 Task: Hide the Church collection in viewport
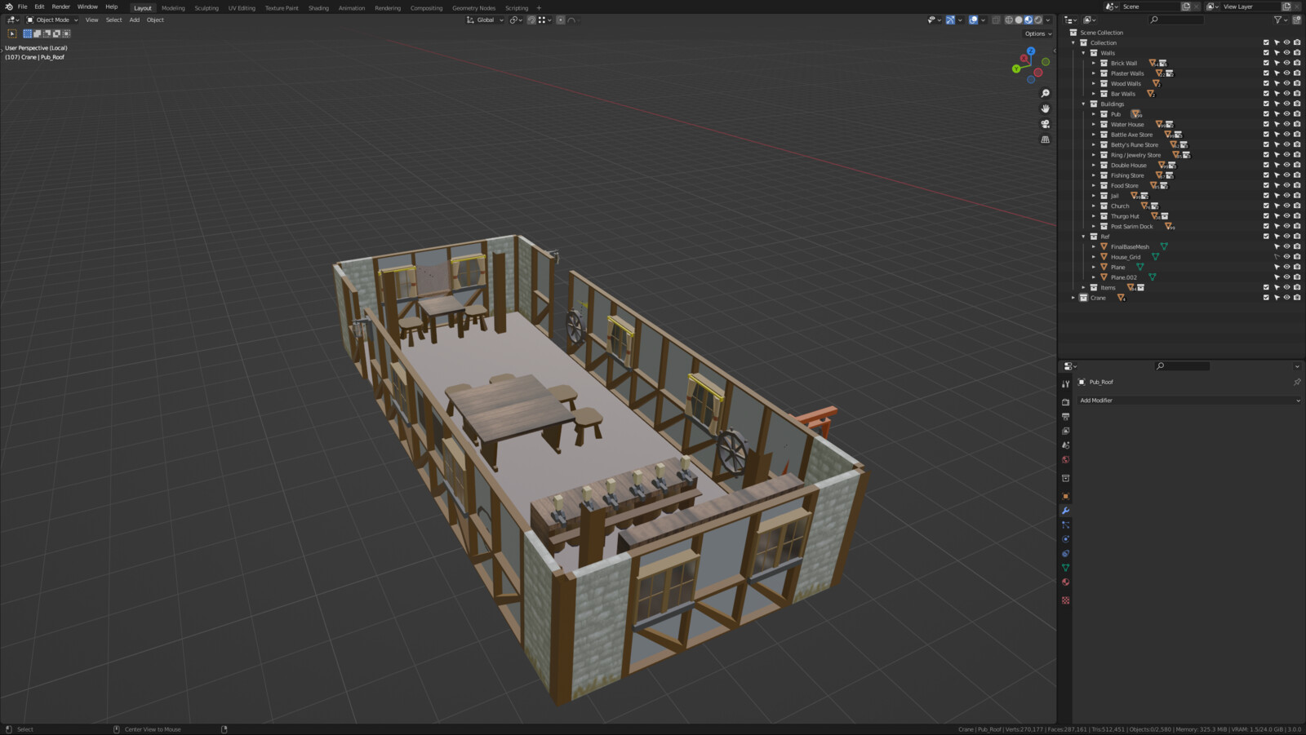click(x=1286, y=206)
